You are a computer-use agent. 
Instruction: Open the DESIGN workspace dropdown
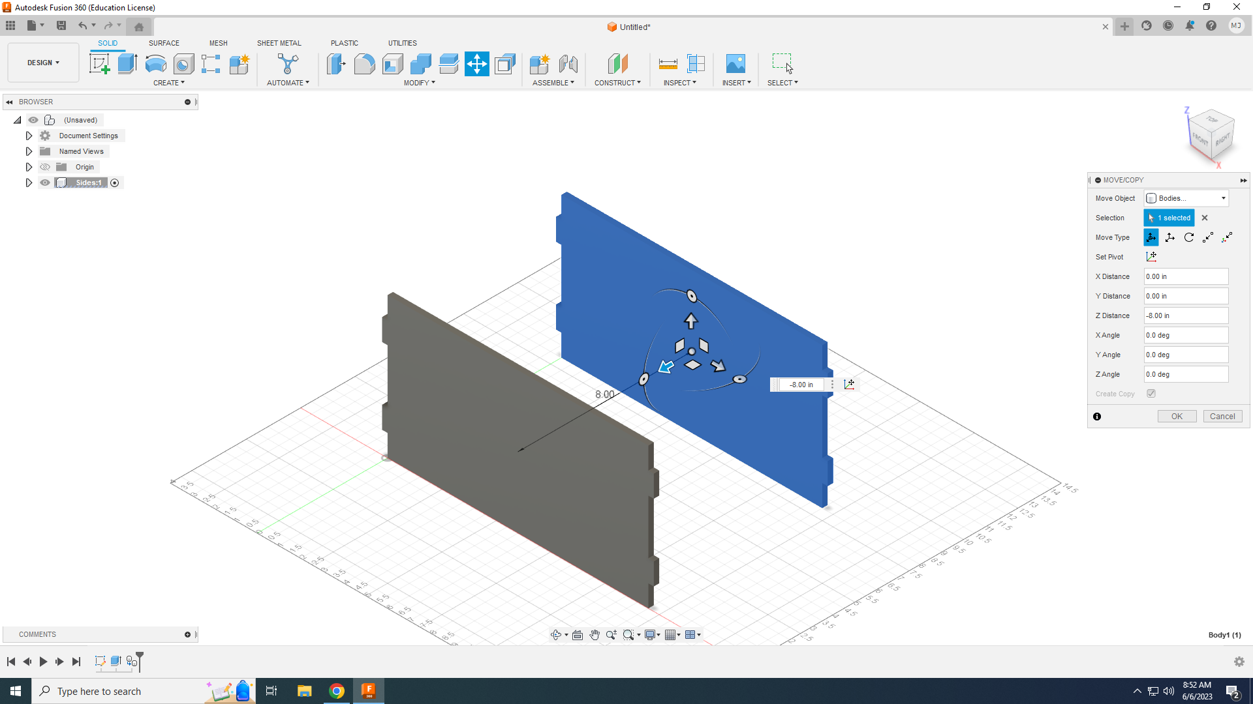point(43,63)
